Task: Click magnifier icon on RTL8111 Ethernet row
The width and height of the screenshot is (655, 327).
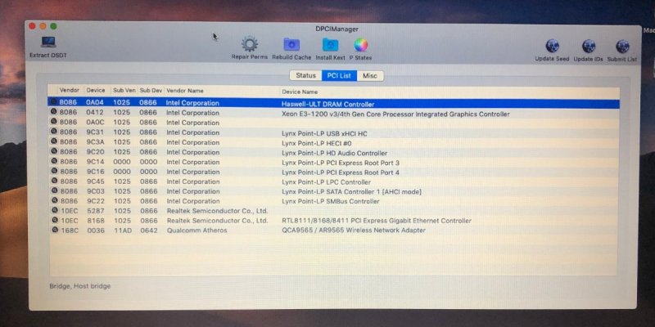Action: coord(54,220)
